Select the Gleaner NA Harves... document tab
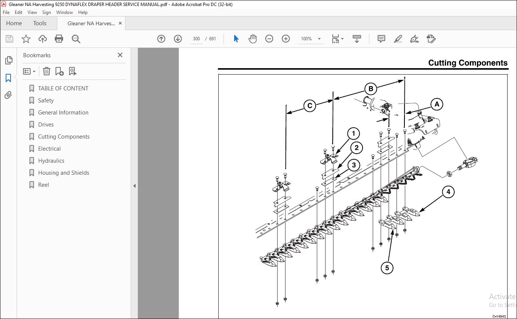517x319 pixels. click(91, 23)
